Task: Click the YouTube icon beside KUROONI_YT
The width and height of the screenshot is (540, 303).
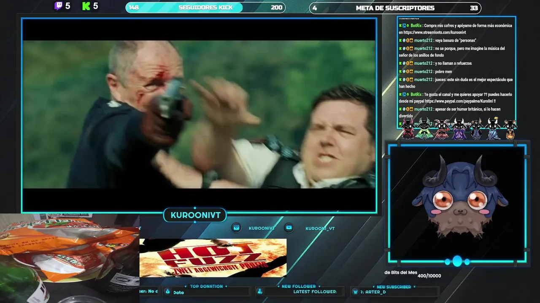Action: [289, 228]
